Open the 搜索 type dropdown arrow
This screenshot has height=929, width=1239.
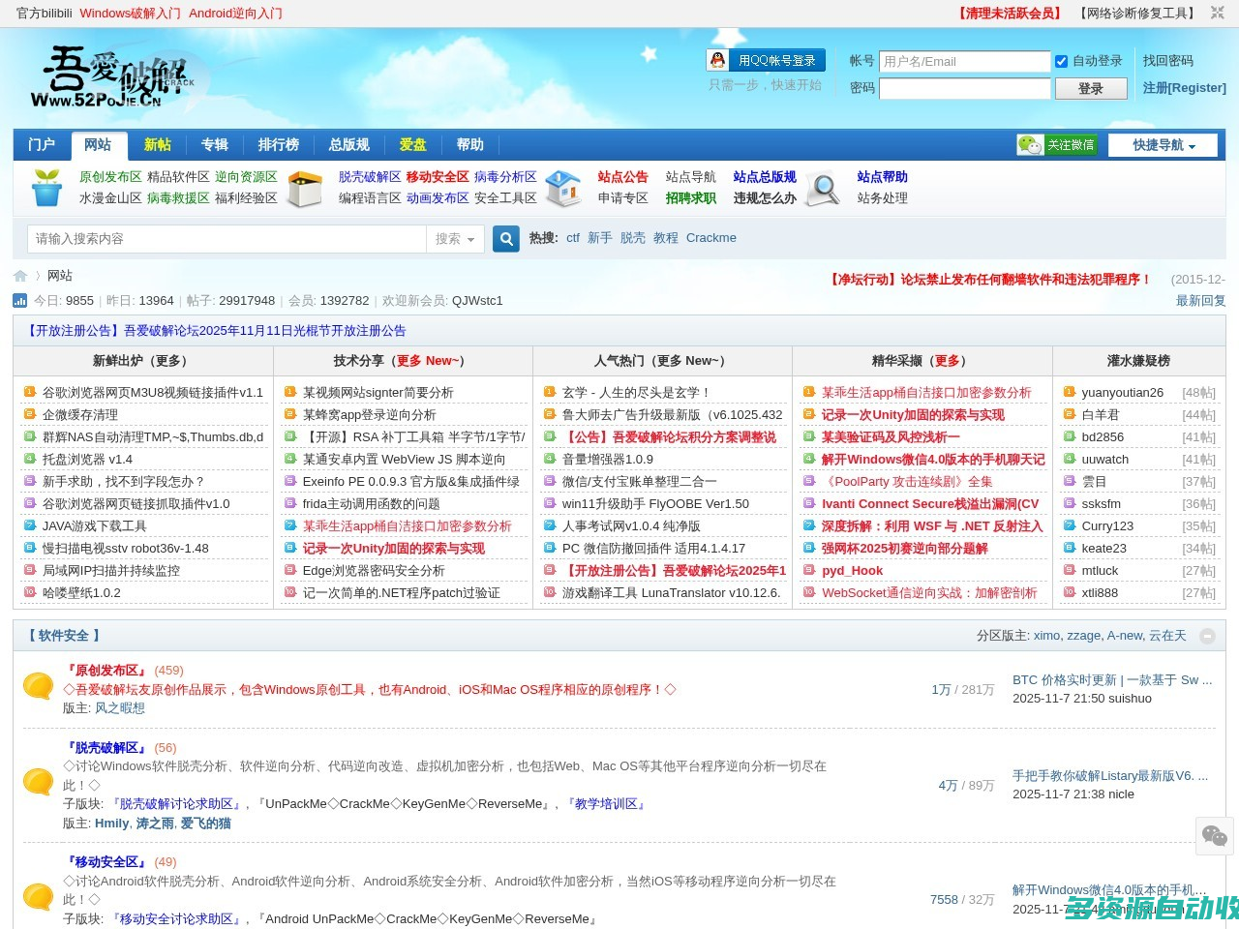(469, 239)
